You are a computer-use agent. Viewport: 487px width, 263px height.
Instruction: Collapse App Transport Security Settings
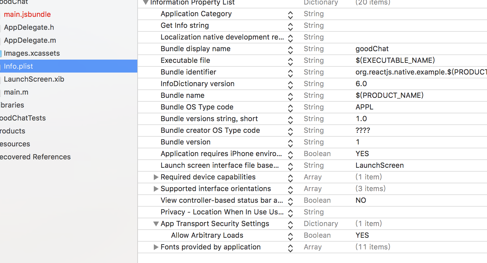pos(156,224)
